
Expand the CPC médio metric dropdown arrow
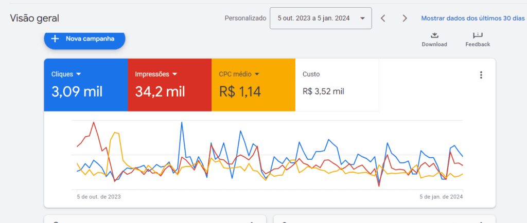tap(257, 75)
